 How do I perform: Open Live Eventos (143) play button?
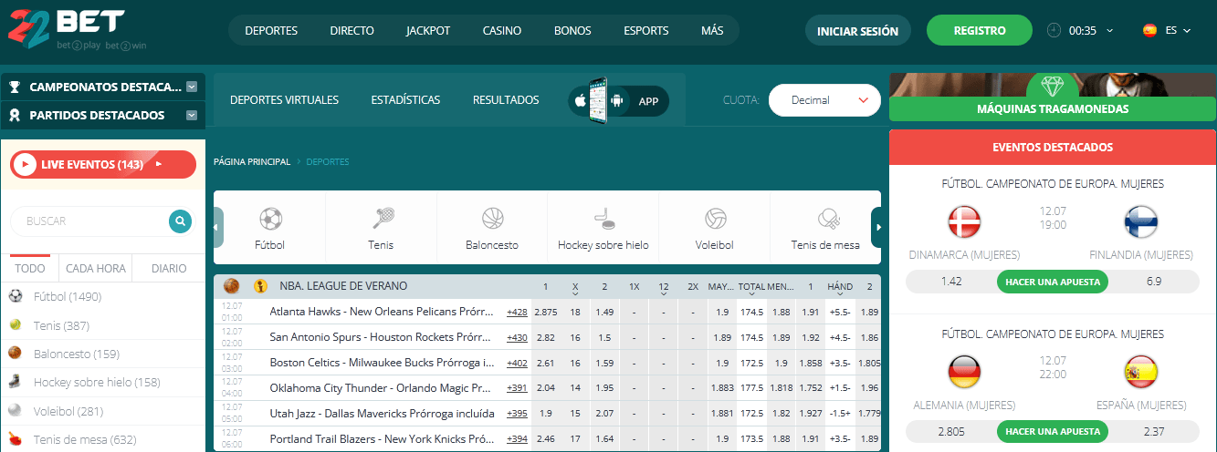[x=26, y=165]
